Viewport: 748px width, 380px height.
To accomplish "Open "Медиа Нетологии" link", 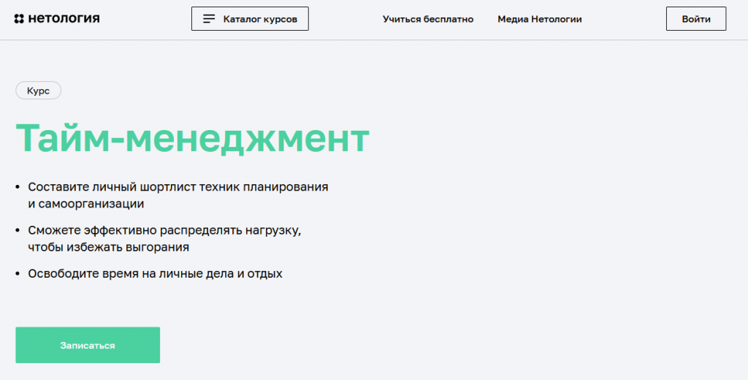I will [540, 19].
